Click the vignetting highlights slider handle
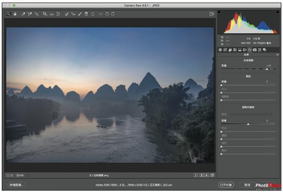The height and width of the screenshot is (192, 283). coord(221,154)
